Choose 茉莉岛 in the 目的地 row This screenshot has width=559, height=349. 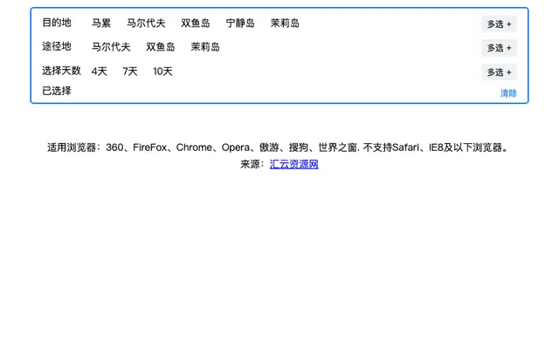tap(285, 24)
